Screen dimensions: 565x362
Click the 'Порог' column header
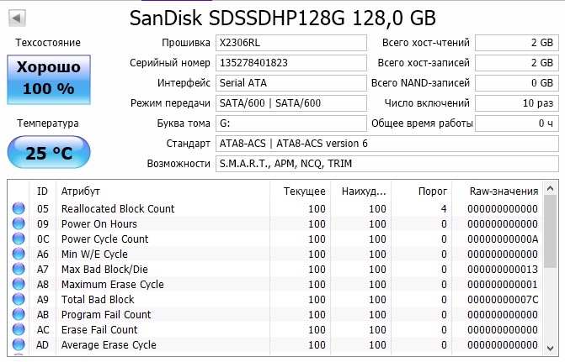433,191
